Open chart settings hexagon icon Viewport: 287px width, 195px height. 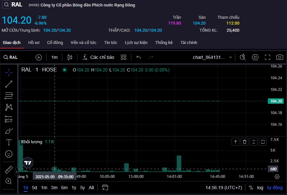(255, 57)
